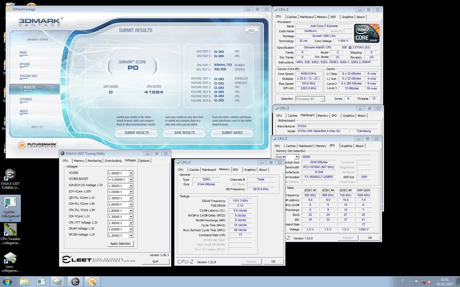Viewport: 460px width, 287px height.
Task: Open the memory Slot #5 dropdown
Action: (297, 157)
